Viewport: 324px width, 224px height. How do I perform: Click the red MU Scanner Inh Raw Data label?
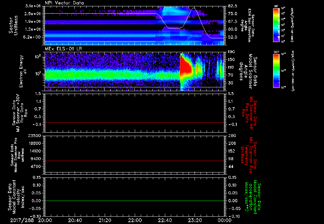[249, 113]
